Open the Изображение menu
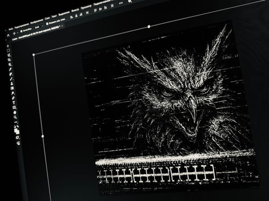 click(x=37, y=21)
